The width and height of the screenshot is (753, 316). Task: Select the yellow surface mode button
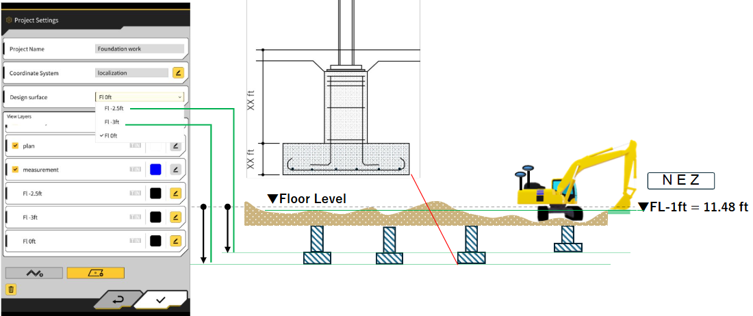[x=96, y=273]
